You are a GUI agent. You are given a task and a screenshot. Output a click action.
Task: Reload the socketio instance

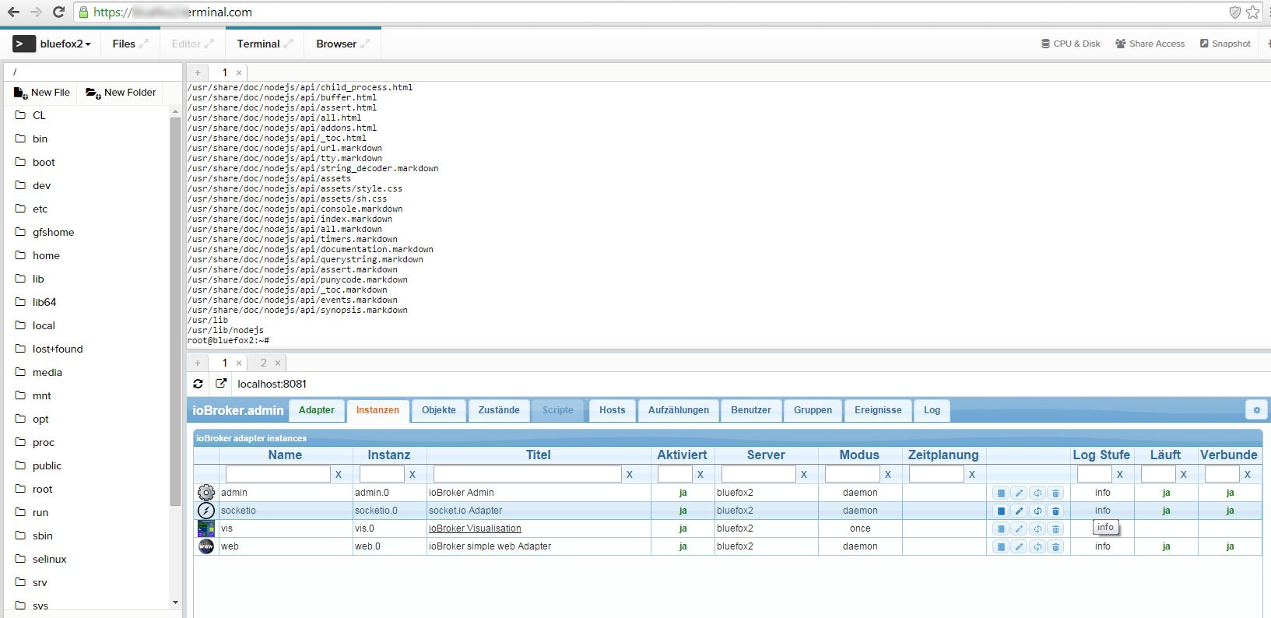[x=1038, y=511]
